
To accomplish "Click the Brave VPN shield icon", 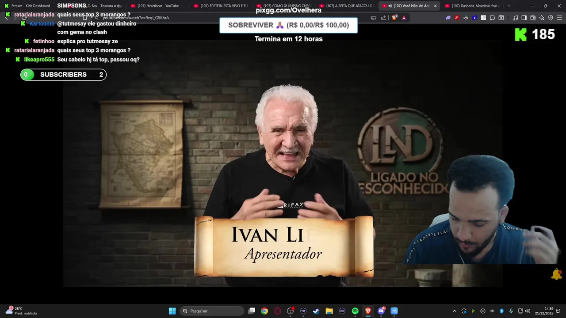I will click(551, 18).
